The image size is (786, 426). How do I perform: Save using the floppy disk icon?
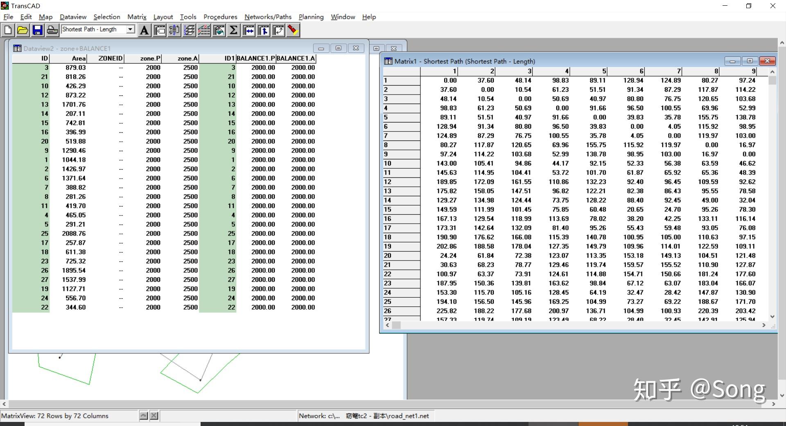tap(38, 30)
